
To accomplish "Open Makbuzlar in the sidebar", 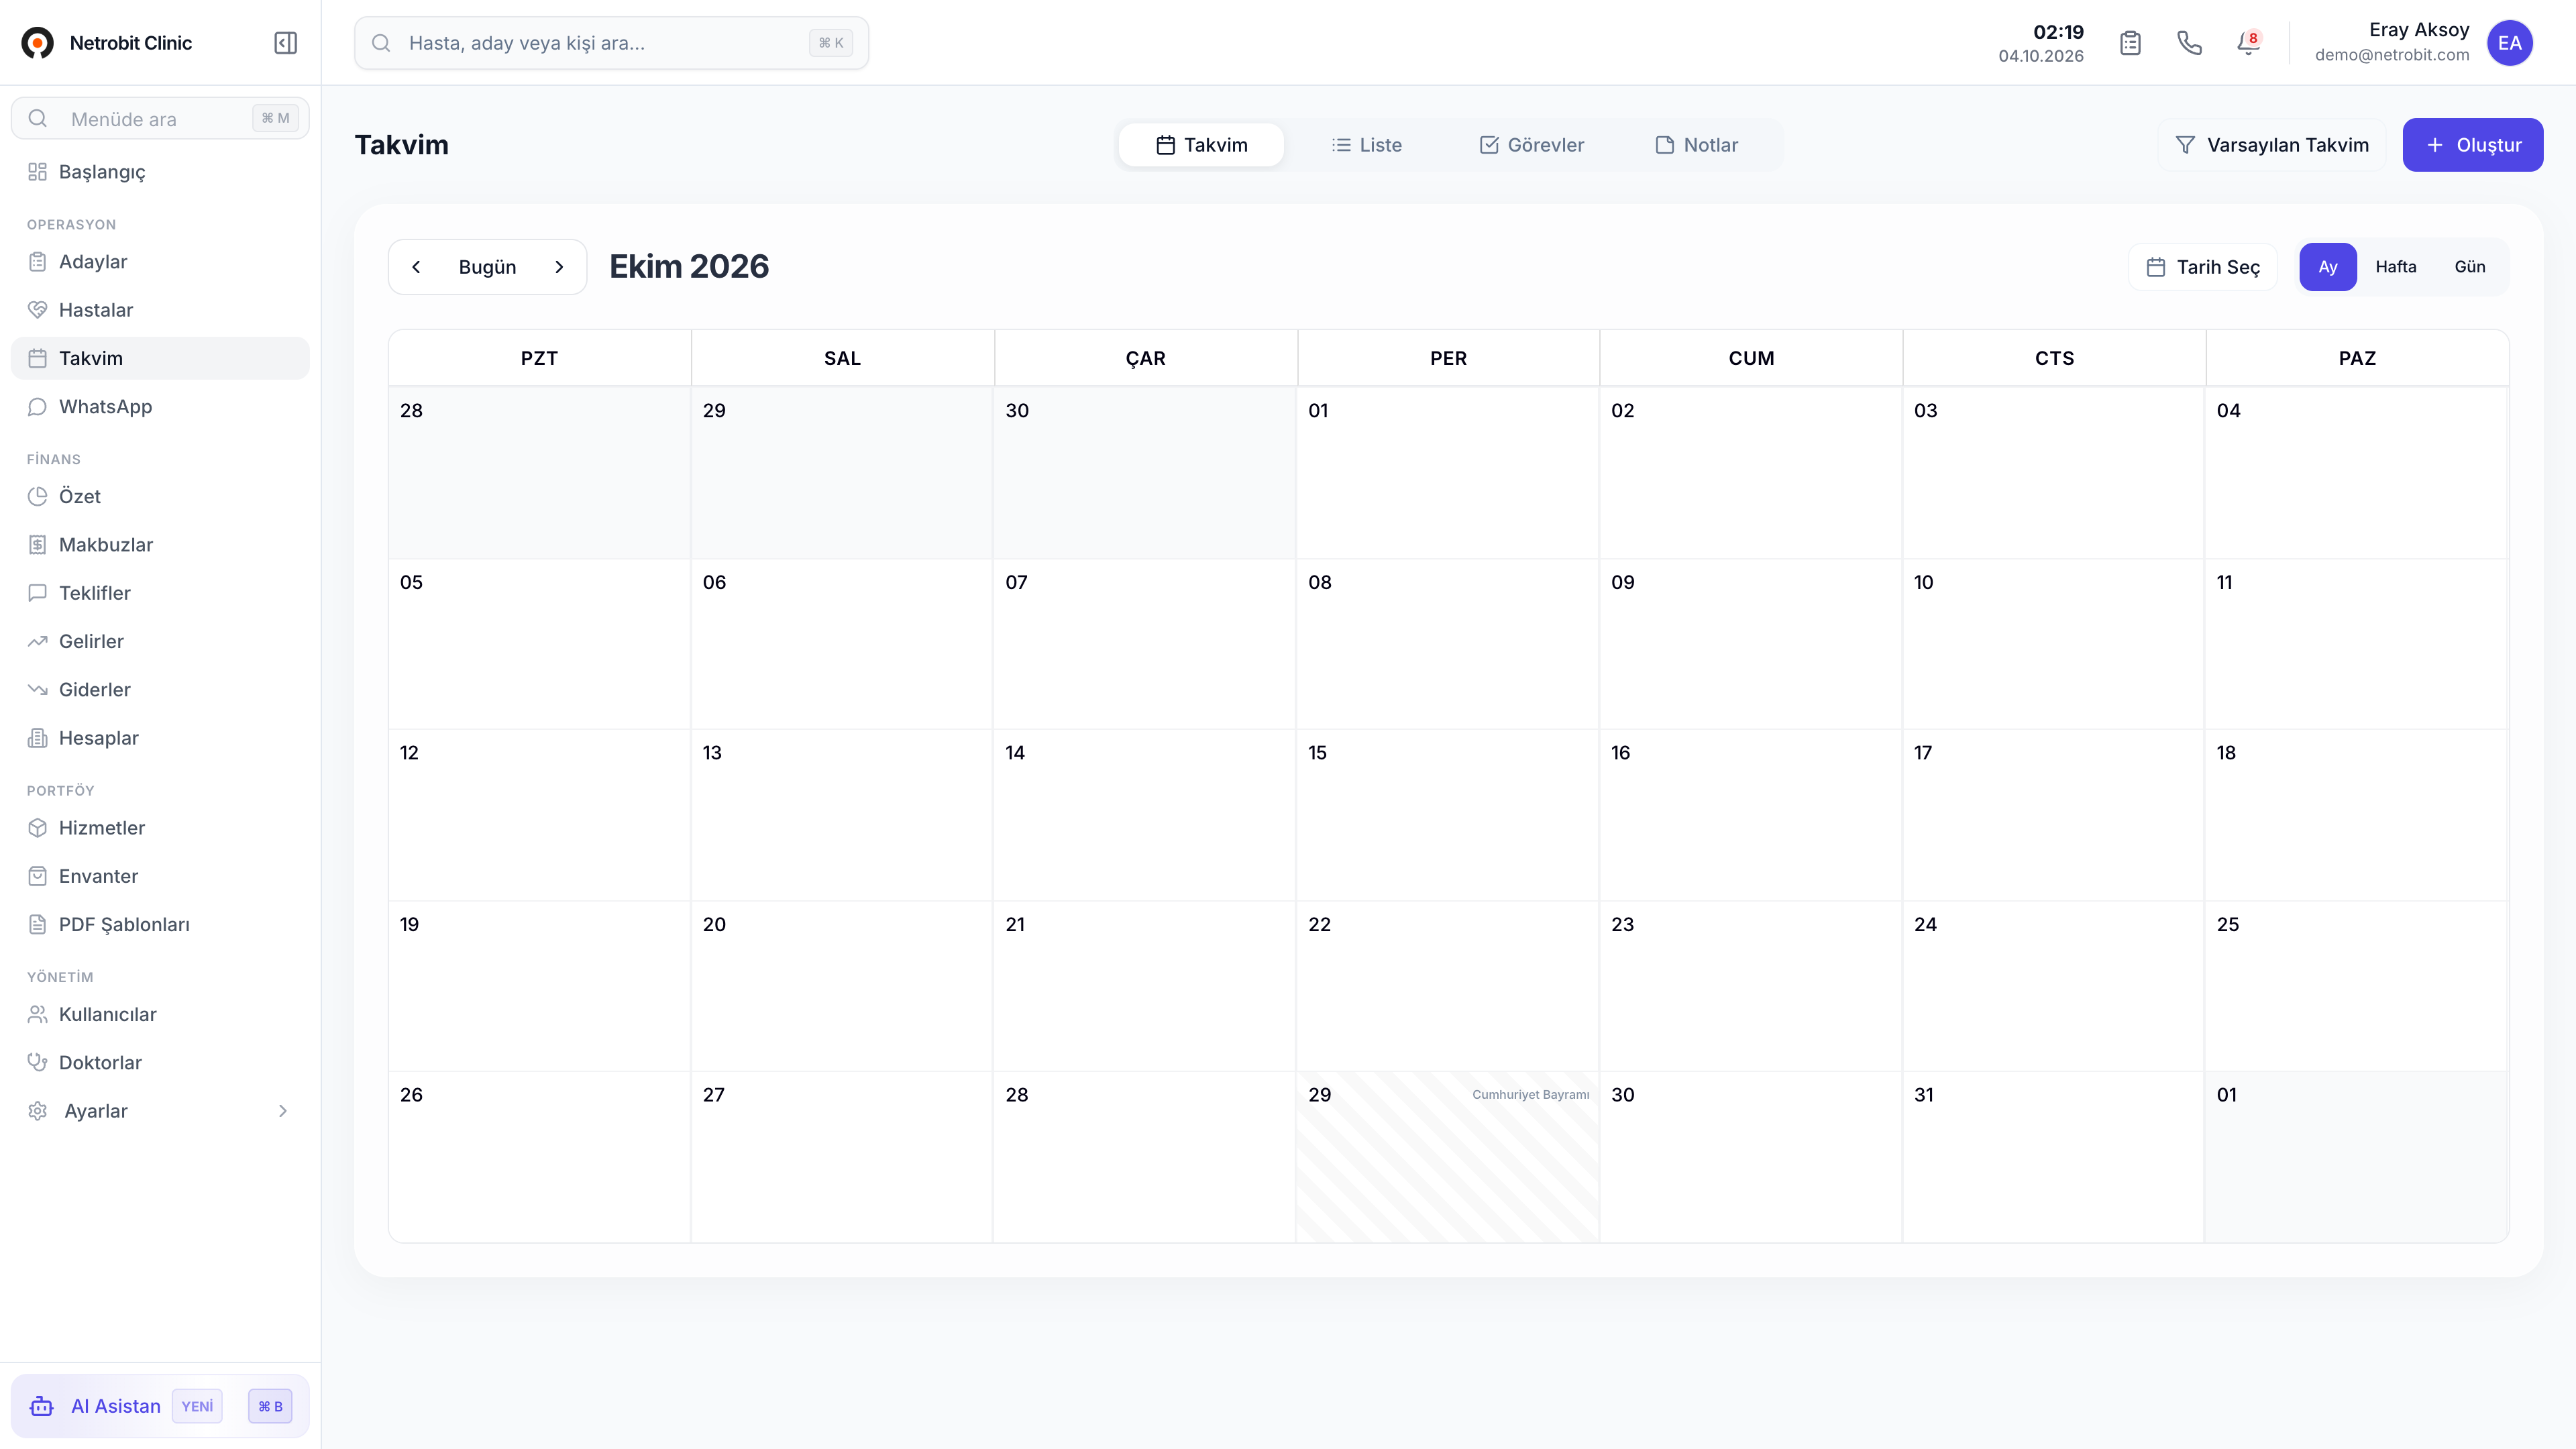I will 160,545.
